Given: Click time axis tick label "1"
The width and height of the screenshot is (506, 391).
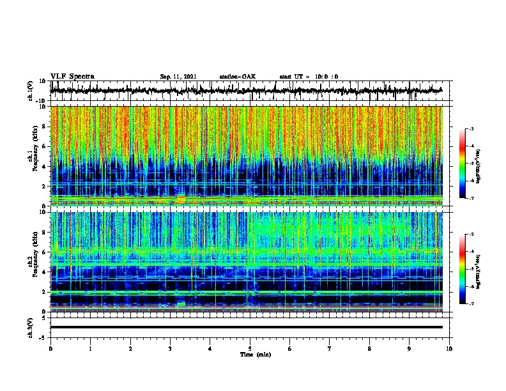Looking at the screenshot, I should pos(90,349).
